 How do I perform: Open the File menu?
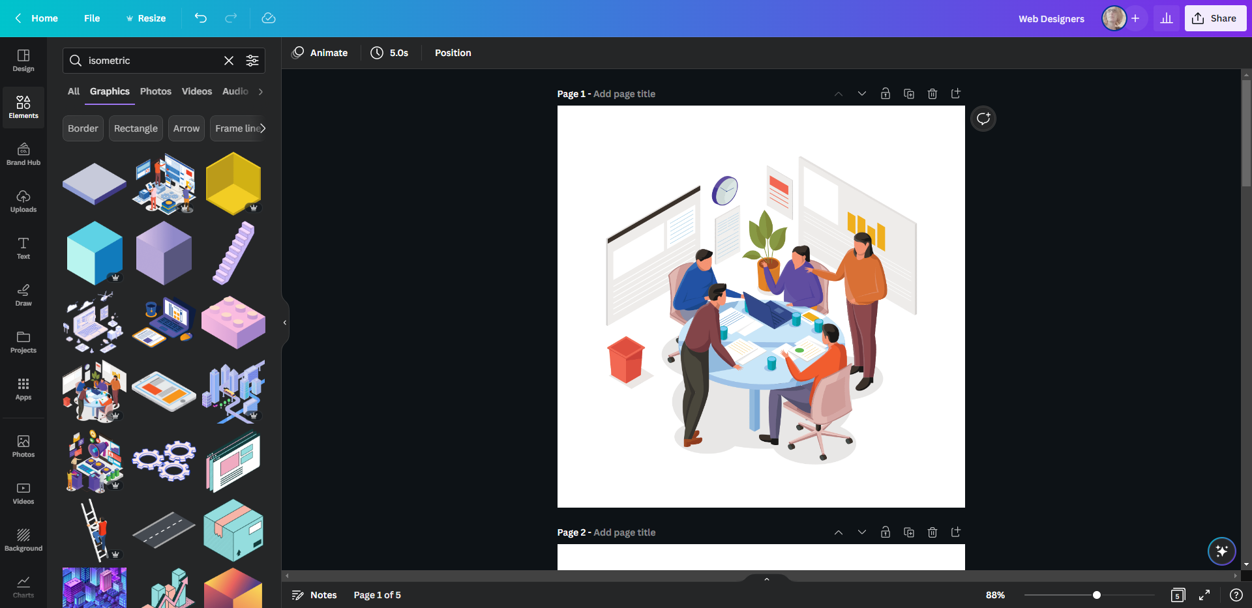click(92, 18)
